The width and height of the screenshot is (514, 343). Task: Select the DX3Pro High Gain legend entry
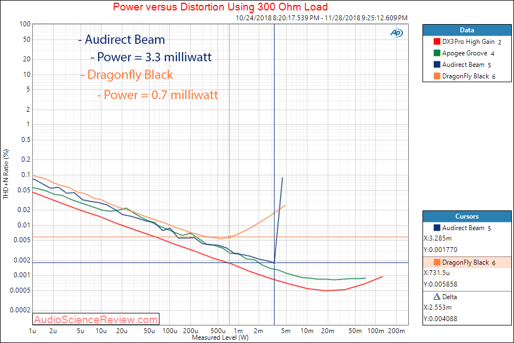[x=468, y=42]
